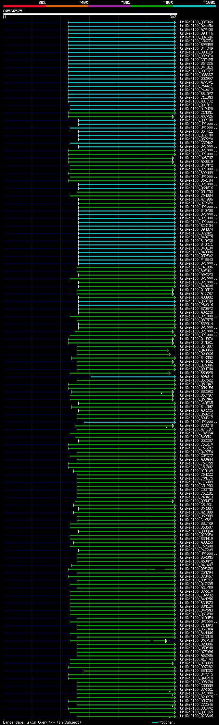Viewport: 219px width, 725px height.
Task: Click UniRef100_A9PAT0 label
Action: [196, 56]
